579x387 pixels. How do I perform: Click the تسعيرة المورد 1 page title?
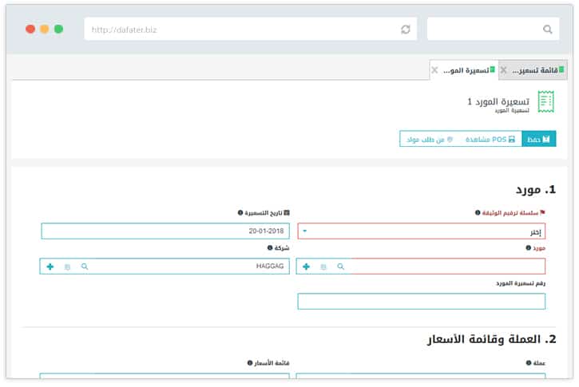pyautogui.click(x=498, y=101)
